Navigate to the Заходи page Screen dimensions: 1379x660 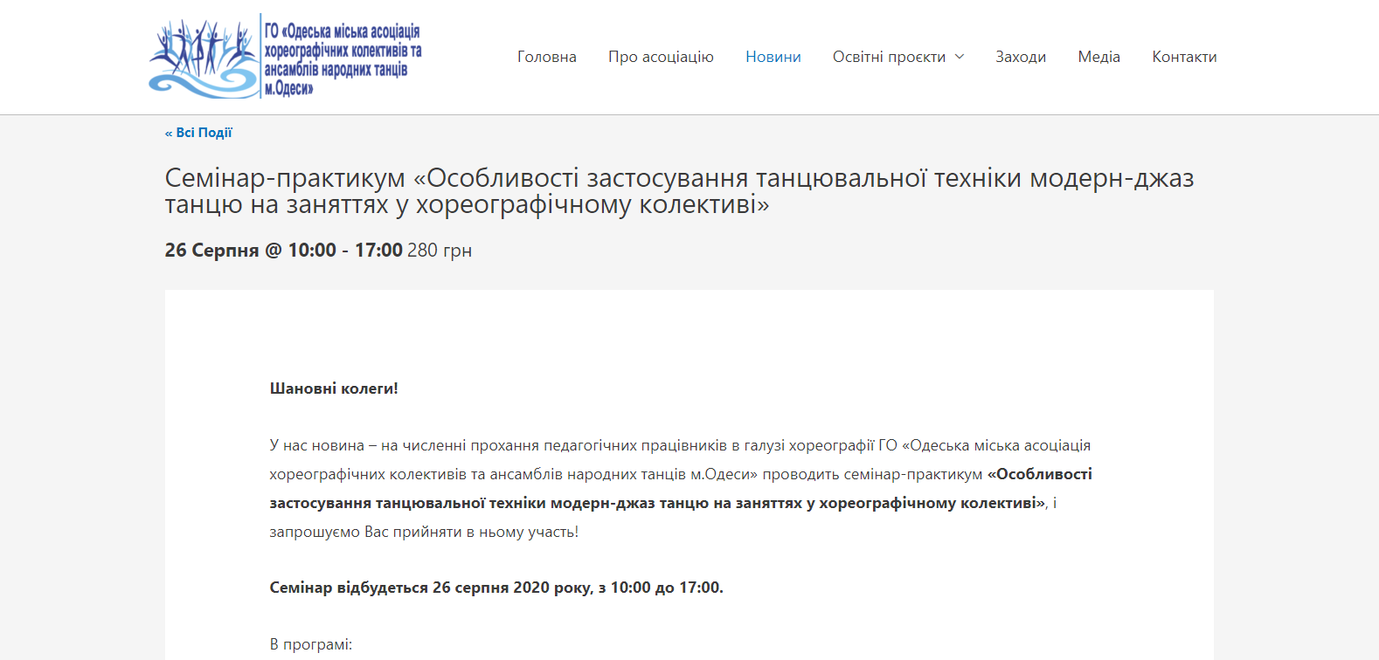coord(1021,57)
